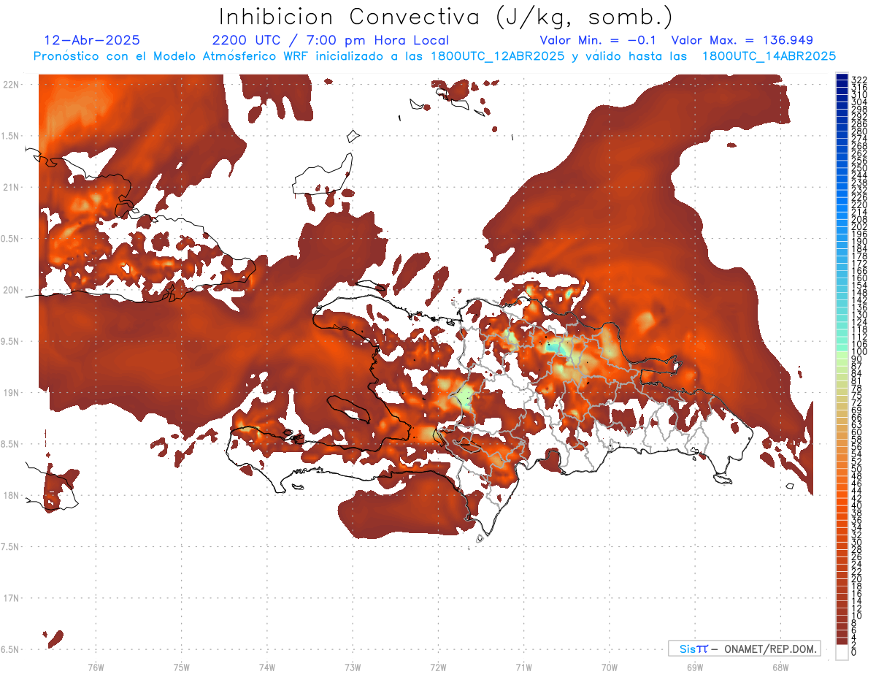The height and width of the screenshot is (677, 876).
Task: Click the time '2200 UTC / 7:00 pm Hora Local'
Action: pyautogui.click(x=330, y=40)
